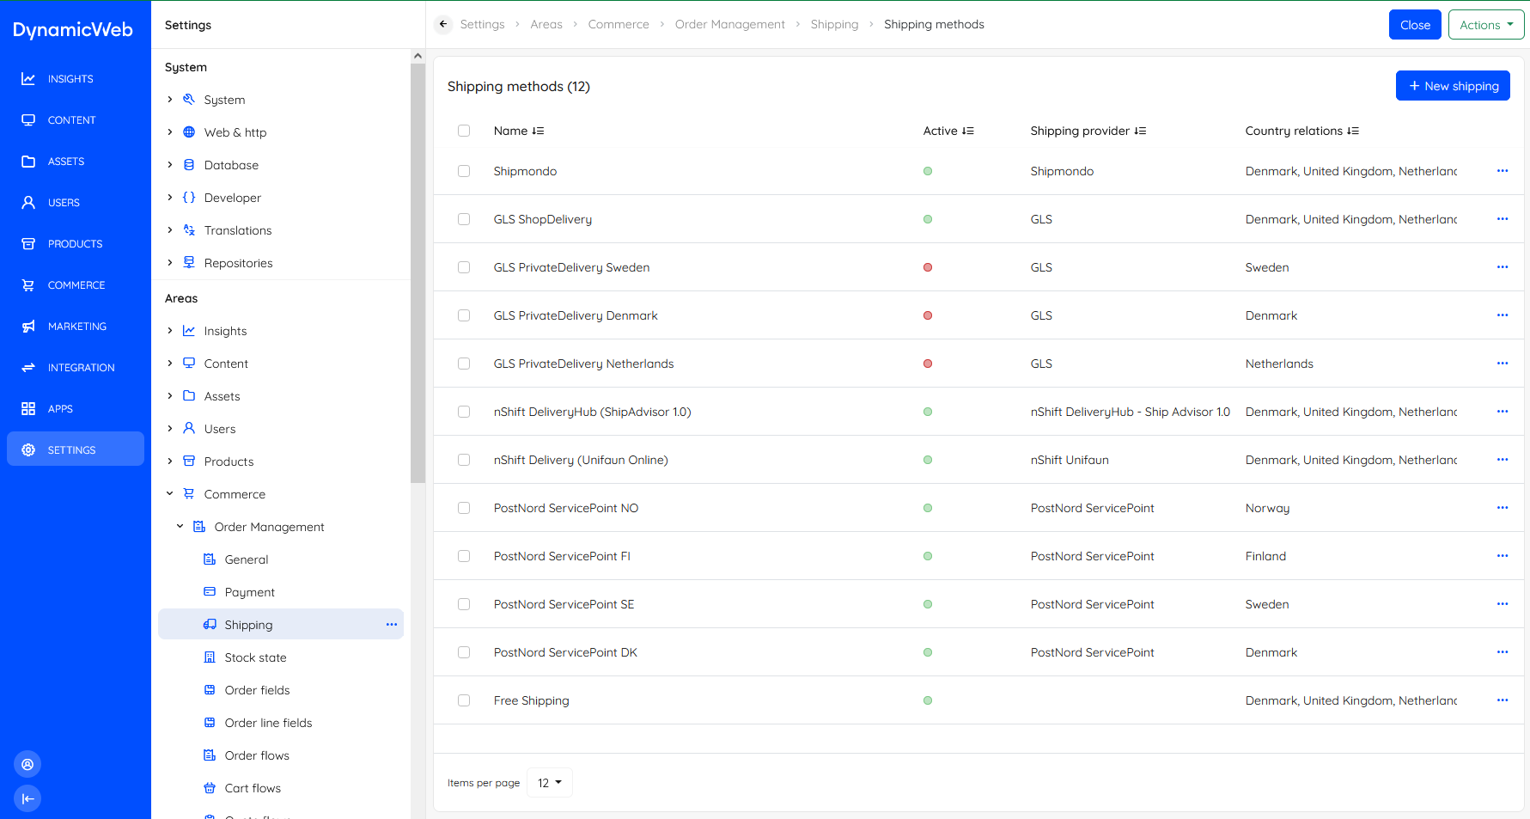Check PostNord ServicePoint SE checkbox
Image resolution: width=1530 pixels, height=819 pixels.
coord(464,604)
